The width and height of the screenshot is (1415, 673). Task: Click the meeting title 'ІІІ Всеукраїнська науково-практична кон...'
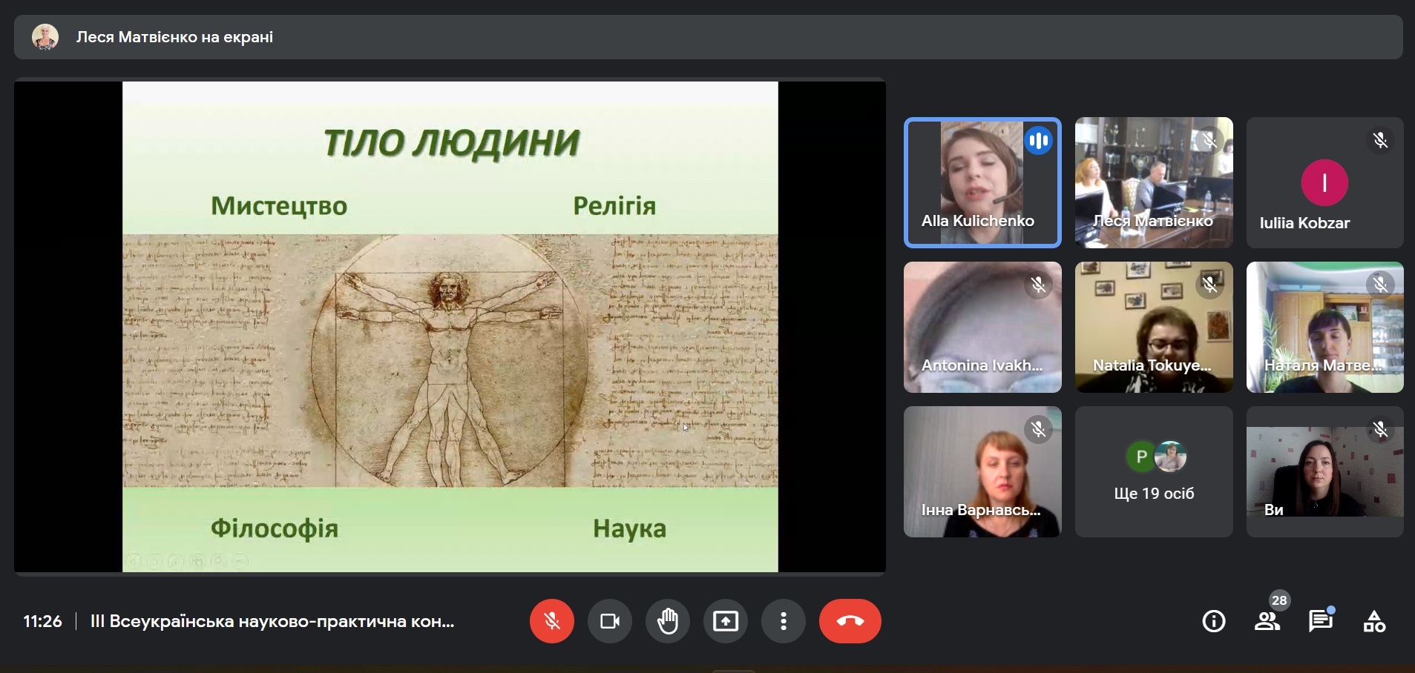click(272, 621)
